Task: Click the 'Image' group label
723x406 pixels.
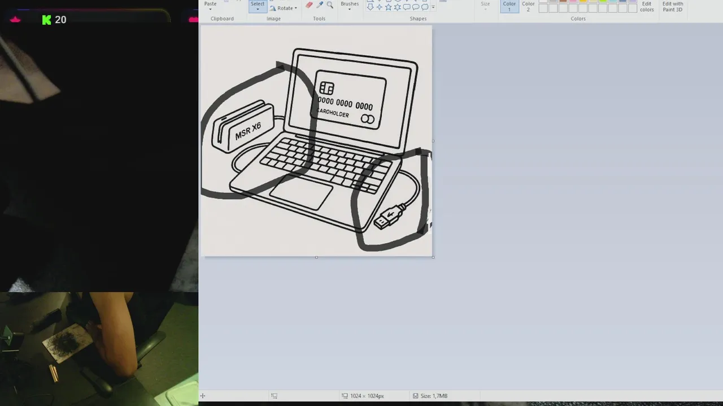Action: [273, 19]
